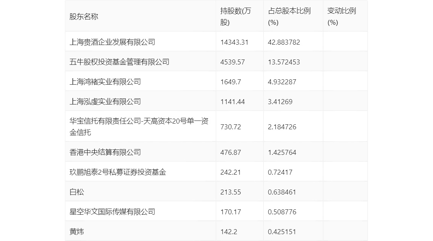Click the percentage 3.41269
This screenshot has height=241, width=433.
(280, 102)
